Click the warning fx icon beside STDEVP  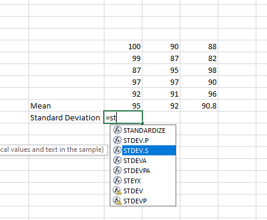click(x=117, y=201)
